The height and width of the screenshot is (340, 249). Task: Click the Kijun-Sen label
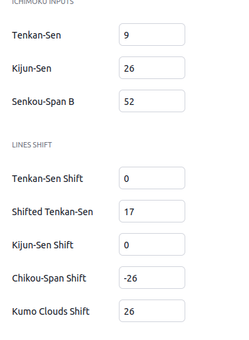tap(32, 68)
